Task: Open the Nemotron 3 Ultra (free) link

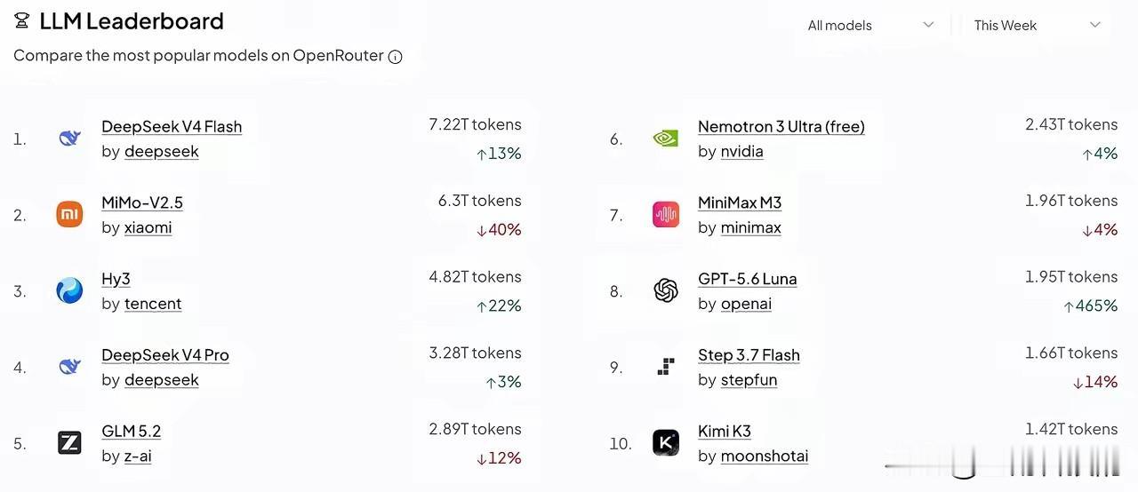Action: (x=781, y=126)
